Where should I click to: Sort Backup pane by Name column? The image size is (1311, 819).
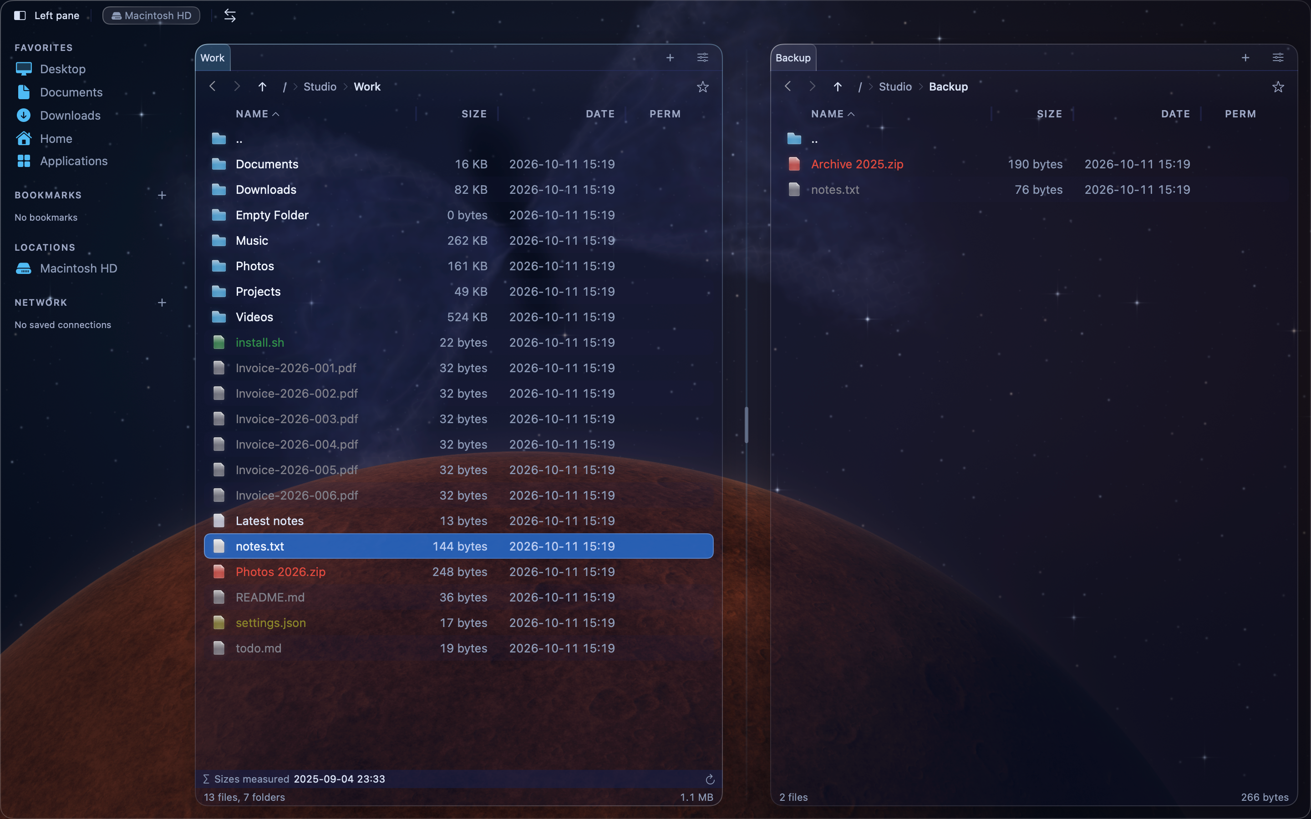833,114
